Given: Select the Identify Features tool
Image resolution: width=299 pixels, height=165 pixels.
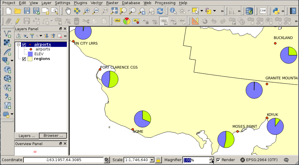Looking at the screenshot, I should click(173, 11).
